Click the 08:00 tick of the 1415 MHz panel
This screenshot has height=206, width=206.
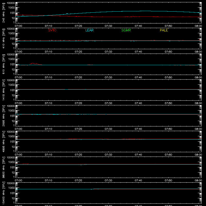198,103
